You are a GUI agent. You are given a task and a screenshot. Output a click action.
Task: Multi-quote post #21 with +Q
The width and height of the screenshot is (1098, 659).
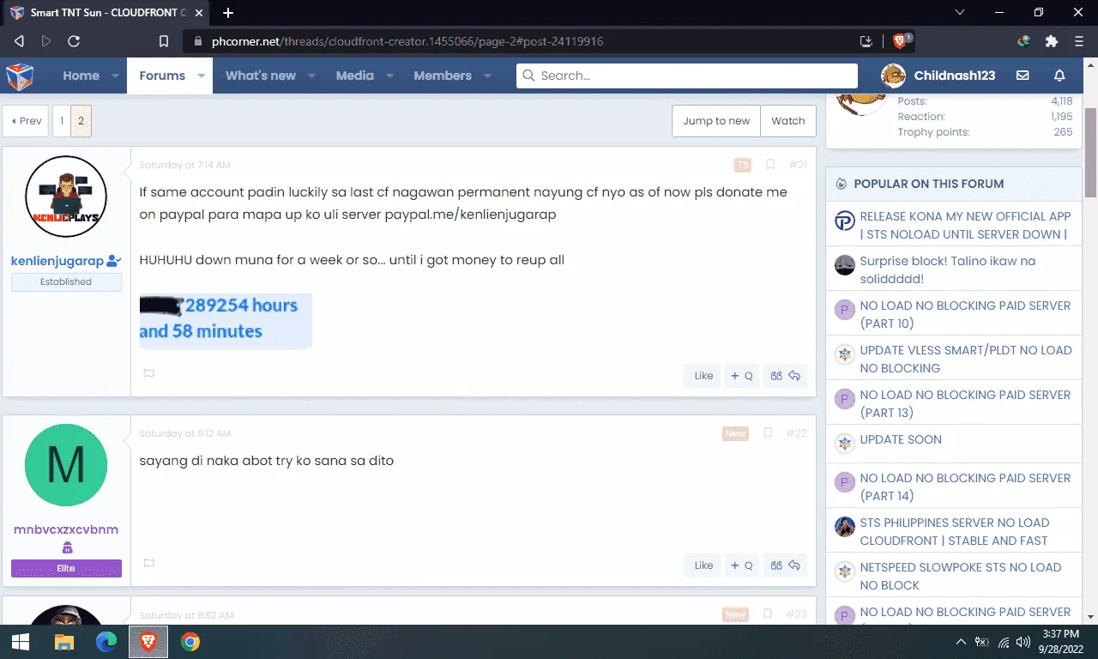click(742, 376)
